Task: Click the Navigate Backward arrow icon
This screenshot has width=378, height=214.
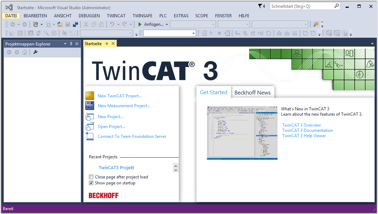Action: [x=13, y=24]
